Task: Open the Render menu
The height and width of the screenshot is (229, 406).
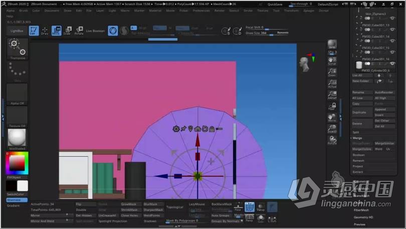Action: click(x=220, y=11)
